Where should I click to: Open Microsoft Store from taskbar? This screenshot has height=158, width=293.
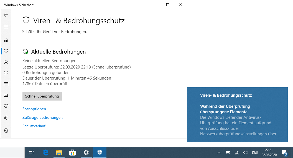point(73,152)
